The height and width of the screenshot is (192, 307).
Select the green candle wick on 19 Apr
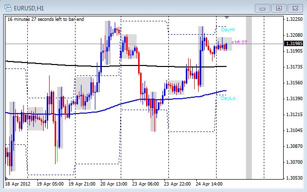(57, 151)
